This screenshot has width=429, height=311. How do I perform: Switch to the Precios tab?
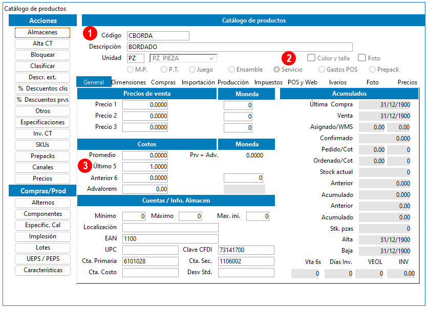(407, 82)
